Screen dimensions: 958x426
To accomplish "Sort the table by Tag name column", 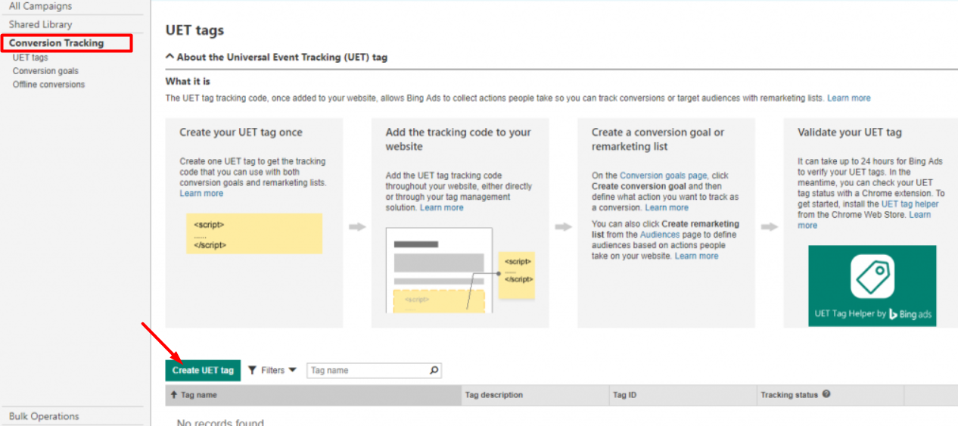I will coord(313,395).
